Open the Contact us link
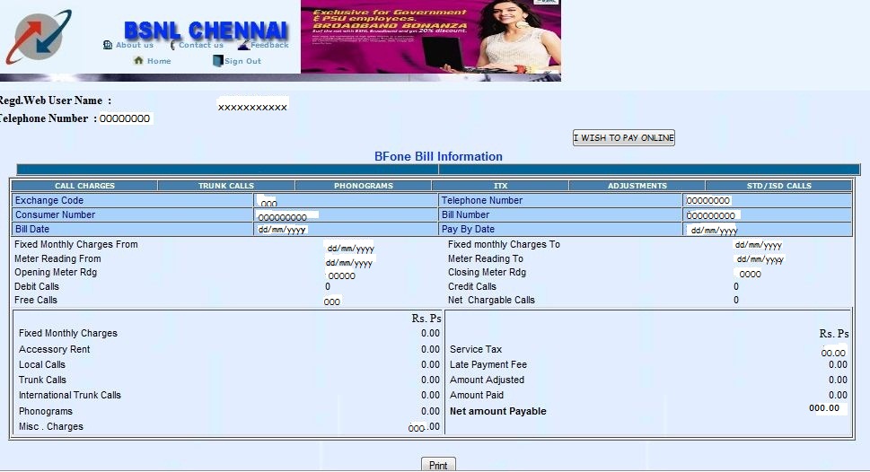Image resolution: width=870 pixels, height=472 pixels. (x=201, y=45)
